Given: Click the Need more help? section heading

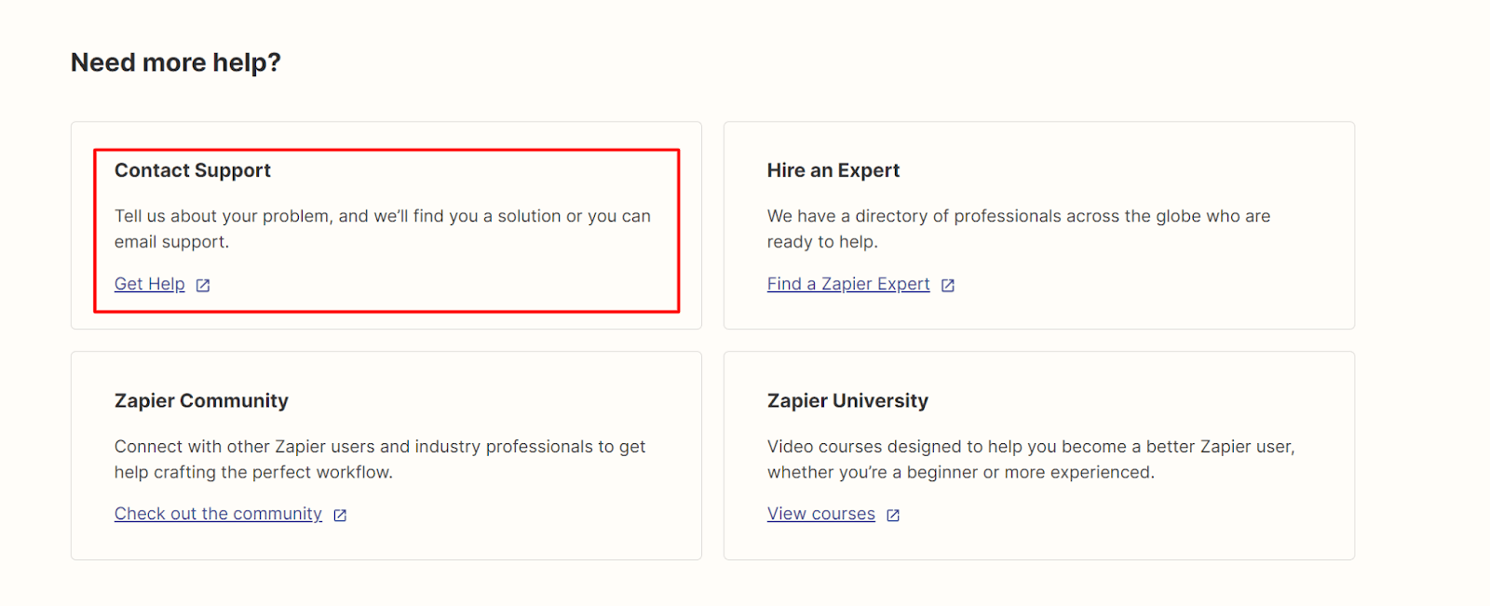Looking at the screenshot, I should click(176, 62).
